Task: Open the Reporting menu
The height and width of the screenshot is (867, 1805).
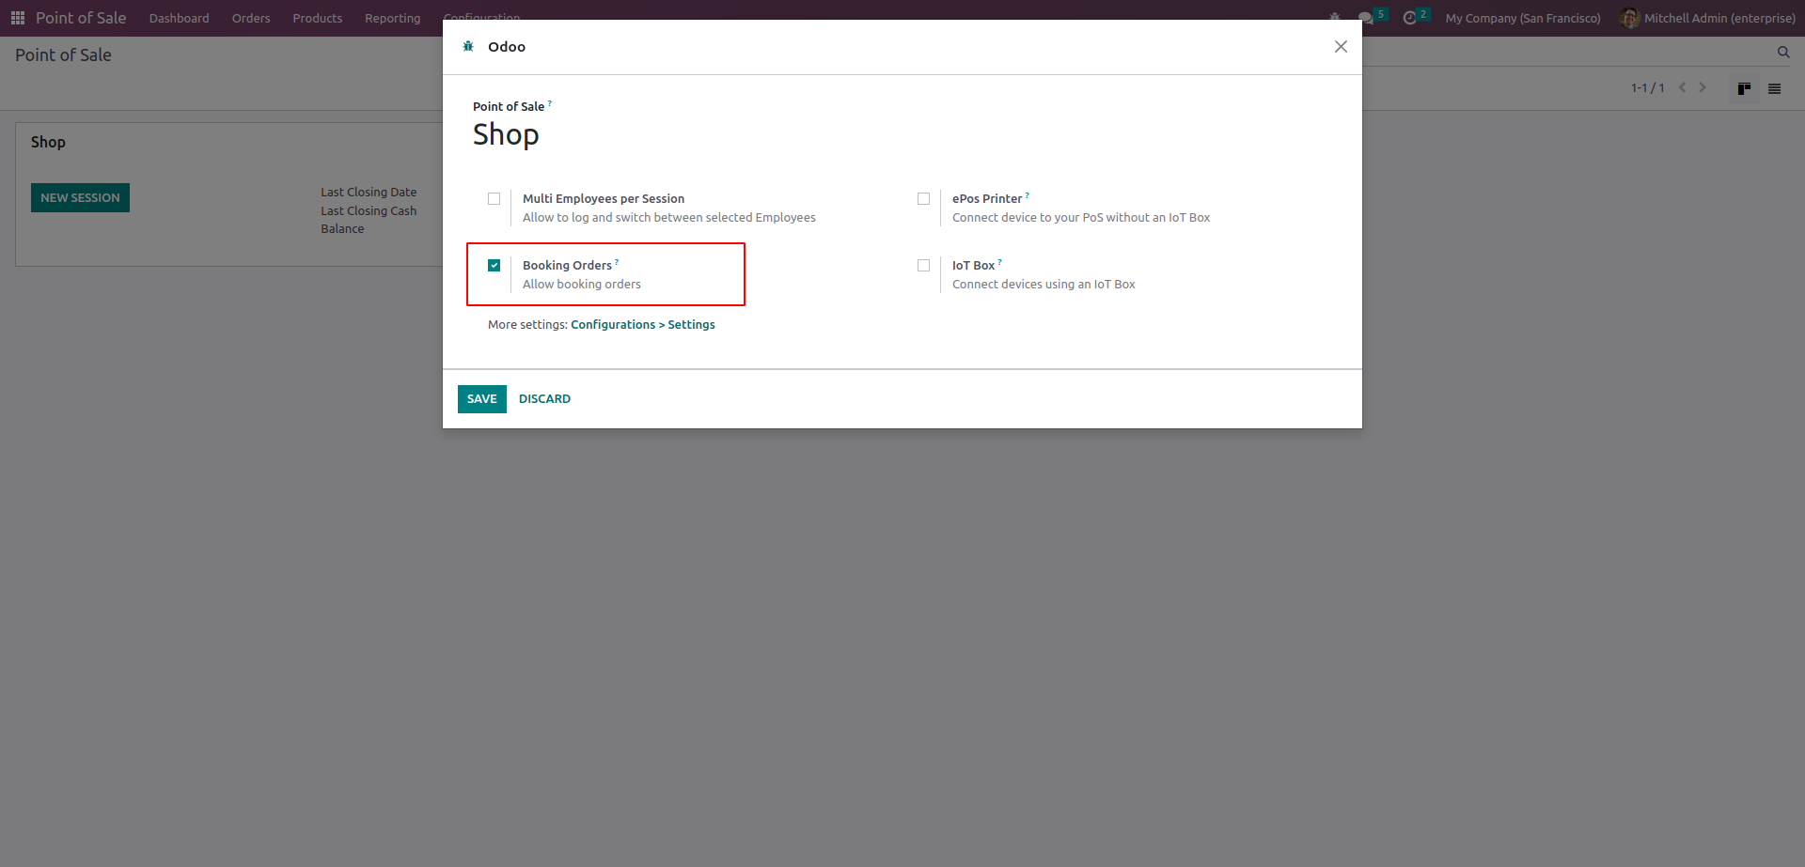Action: point(393,18)
